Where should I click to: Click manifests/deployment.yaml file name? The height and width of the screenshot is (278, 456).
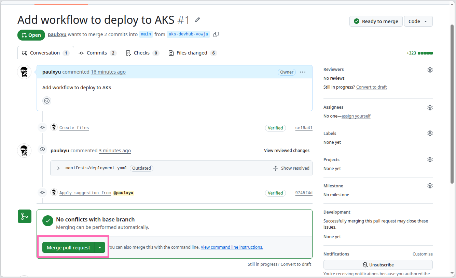(96, 168)
